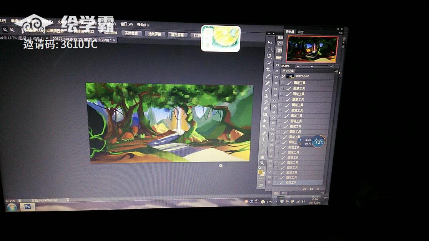This screenshot has height=241, width=429.
Task: Click zoom-in magnifier in the options bar
Action: pyautogui.click(x=5, y=30)
